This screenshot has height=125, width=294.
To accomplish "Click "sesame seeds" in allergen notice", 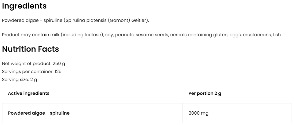I will [x=152, y=35].
